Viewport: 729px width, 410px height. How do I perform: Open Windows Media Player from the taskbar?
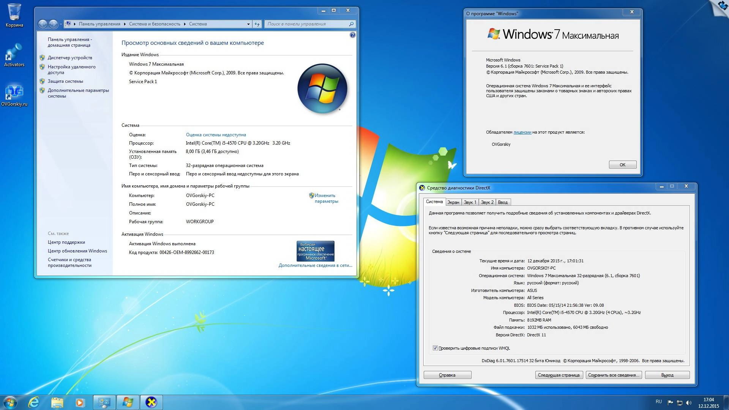tap(80, 402)
